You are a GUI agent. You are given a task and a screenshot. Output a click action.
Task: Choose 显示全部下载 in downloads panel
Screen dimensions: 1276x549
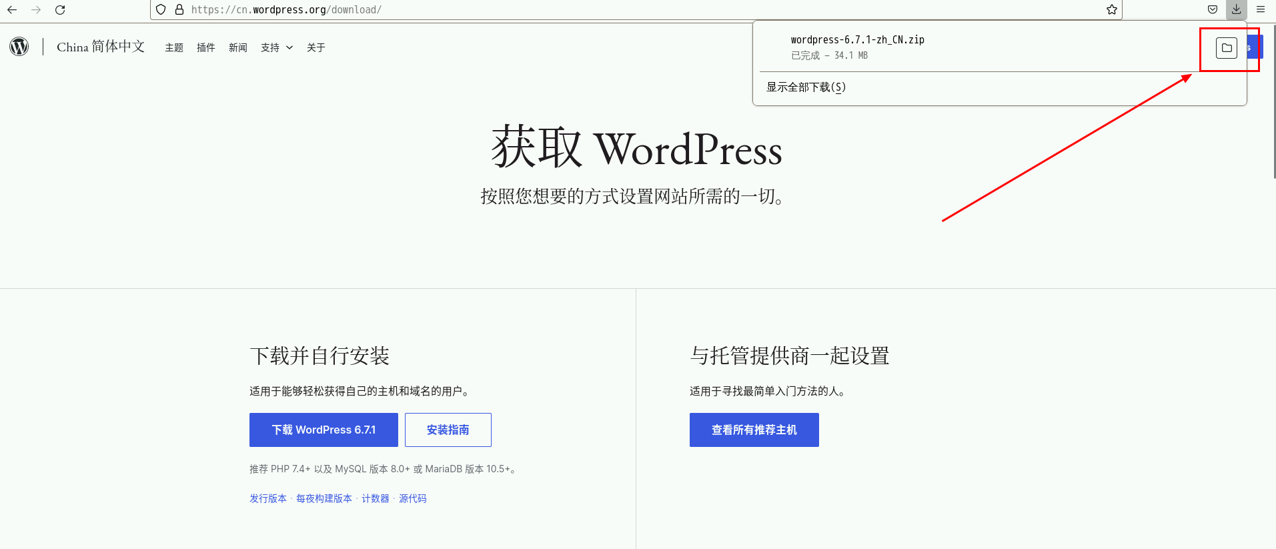click(x=1000, y=87)
